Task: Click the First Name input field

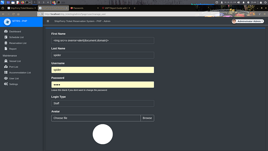Action: pos(103,41)
